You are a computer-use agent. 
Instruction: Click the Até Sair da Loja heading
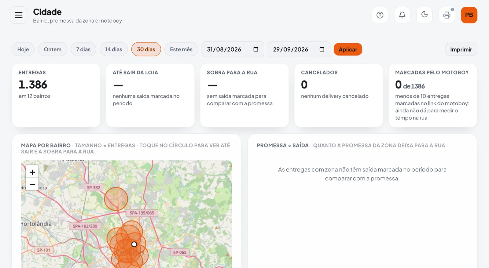135,73
